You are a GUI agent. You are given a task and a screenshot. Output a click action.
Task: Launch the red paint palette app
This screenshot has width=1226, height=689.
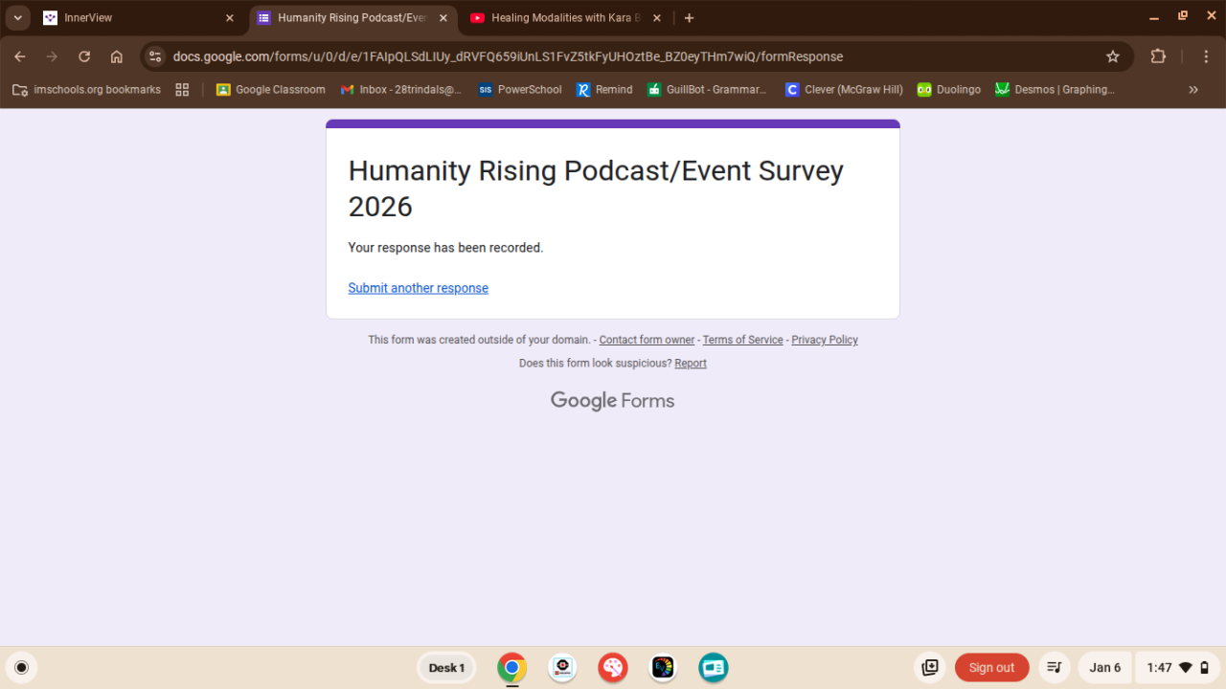(x=613, y=668)
